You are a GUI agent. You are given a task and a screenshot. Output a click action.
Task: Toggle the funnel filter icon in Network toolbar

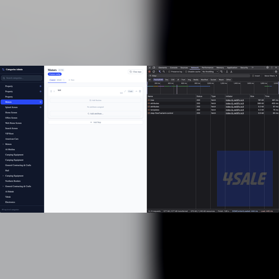(159, 72)
